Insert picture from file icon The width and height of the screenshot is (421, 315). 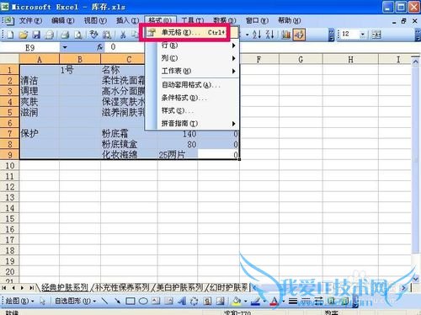click(221, 302)
